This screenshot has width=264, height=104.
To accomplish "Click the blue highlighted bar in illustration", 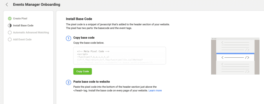I will pyautogui.click(x=235, y=54).
